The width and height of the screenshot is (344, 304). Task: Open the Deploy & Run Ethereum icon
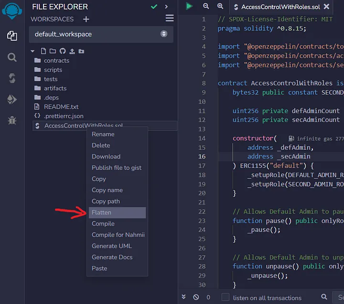point(12,99)
